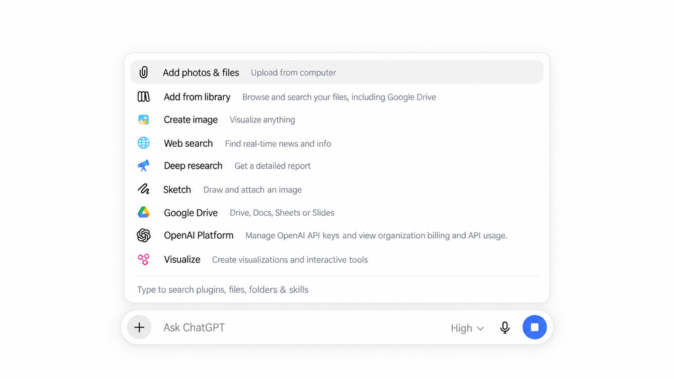Click the paperclip icon for adding files
This screenshot has height=379, width=674.
pos(143,72)
